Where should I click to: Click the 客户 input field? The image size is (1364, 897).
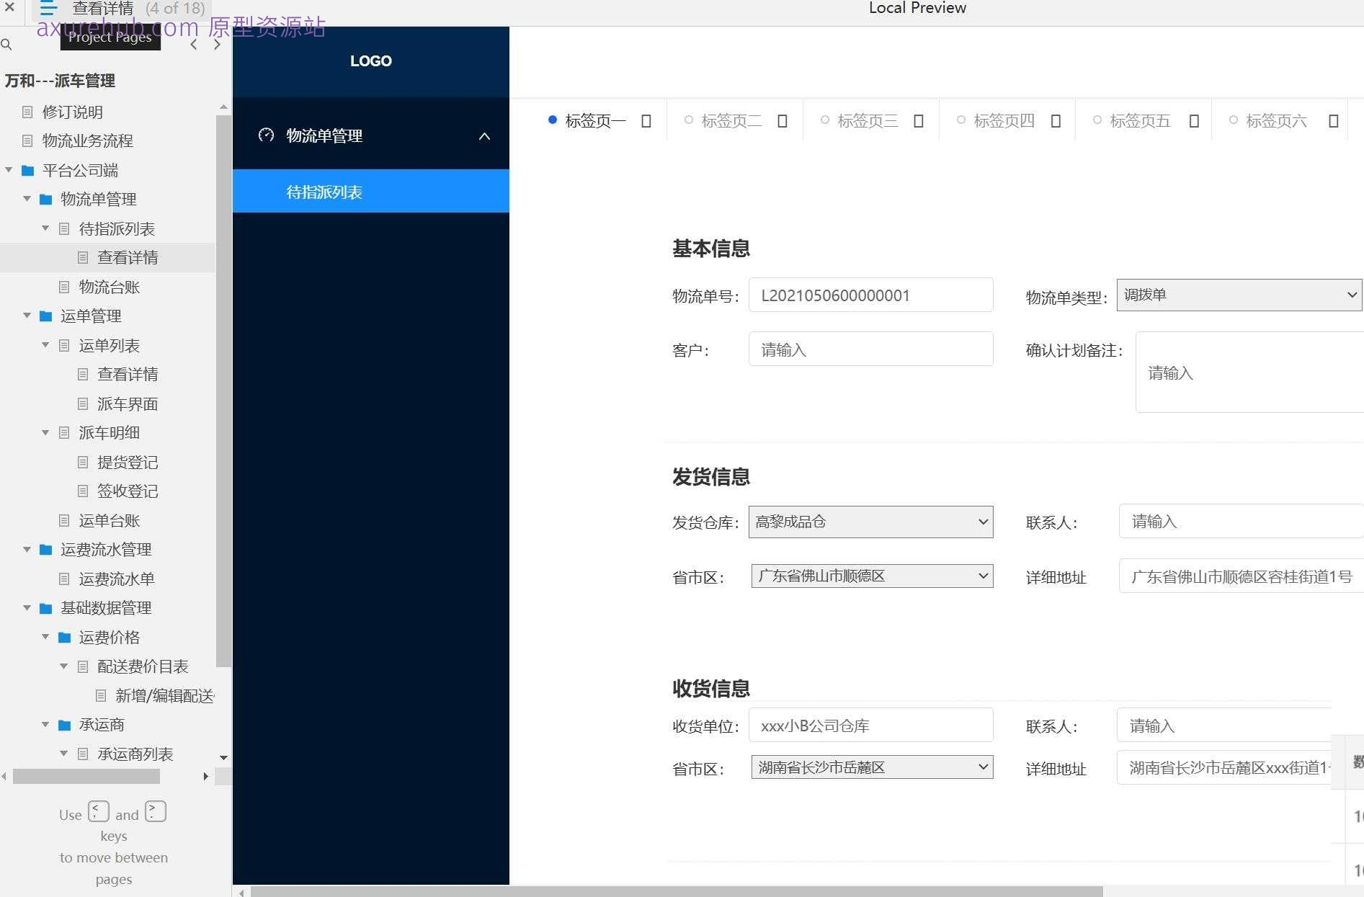click(x=870, y=349)
